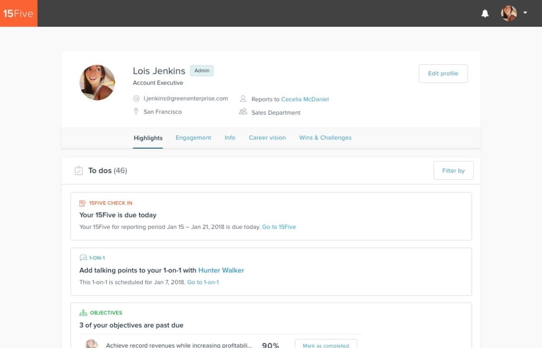Expand the user account dropdown arrow
542x348 pixels.
click(x=525, y=13)
